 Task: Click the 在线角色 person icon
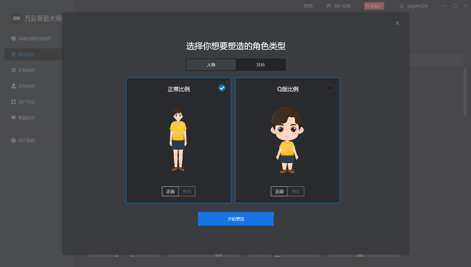point(13,86)
